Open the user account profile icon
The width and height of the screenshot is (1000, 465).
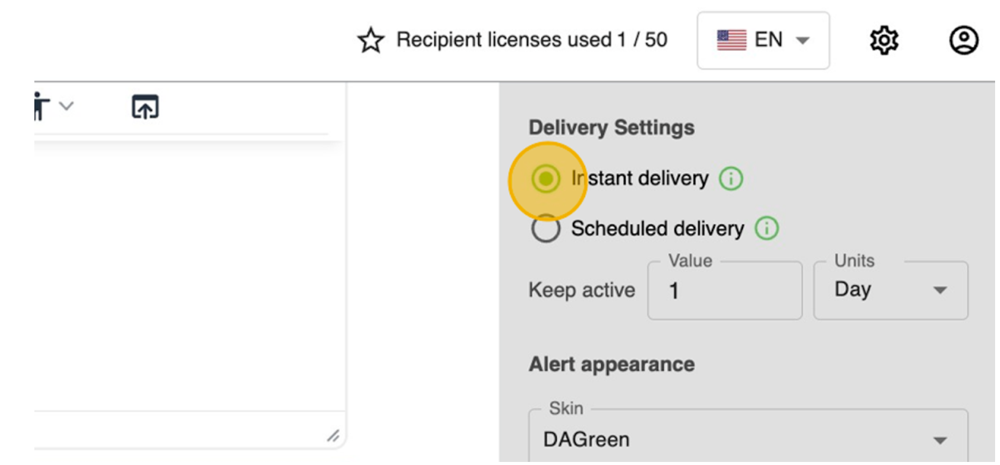point(964,40)
